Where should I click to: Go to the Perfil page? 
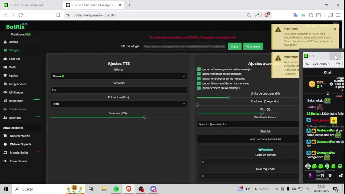pyautogui.click(x=9, y=67)
